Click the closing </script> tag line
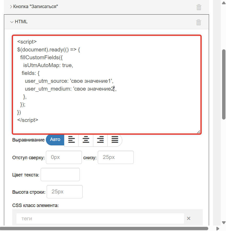Image resolution: width=226 pixels, height=231 pixels. point(28,120)
